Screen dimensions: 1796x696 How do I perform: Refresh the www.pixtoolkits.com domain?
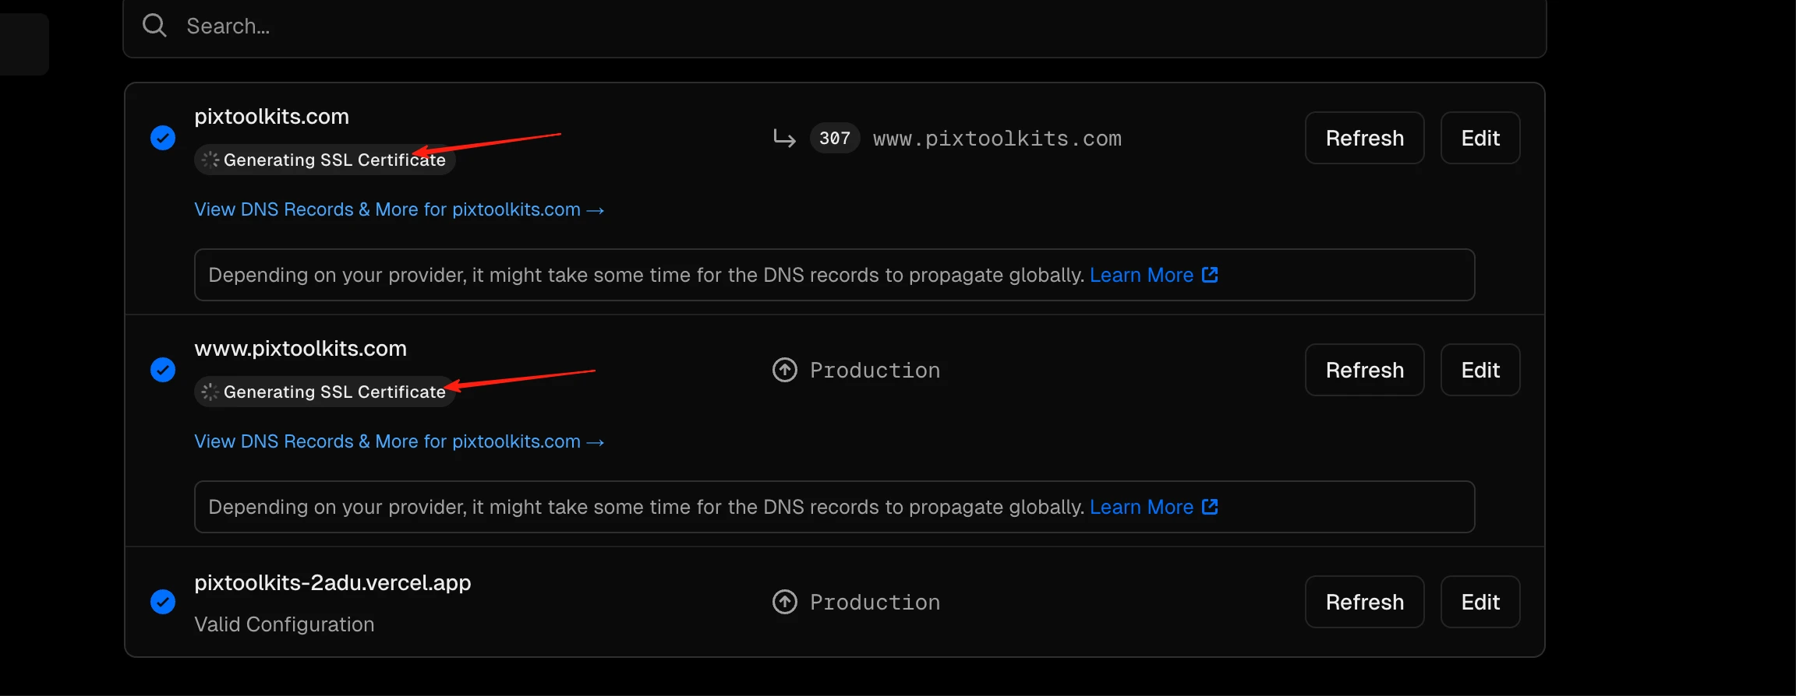click(x=1364, y=370)
